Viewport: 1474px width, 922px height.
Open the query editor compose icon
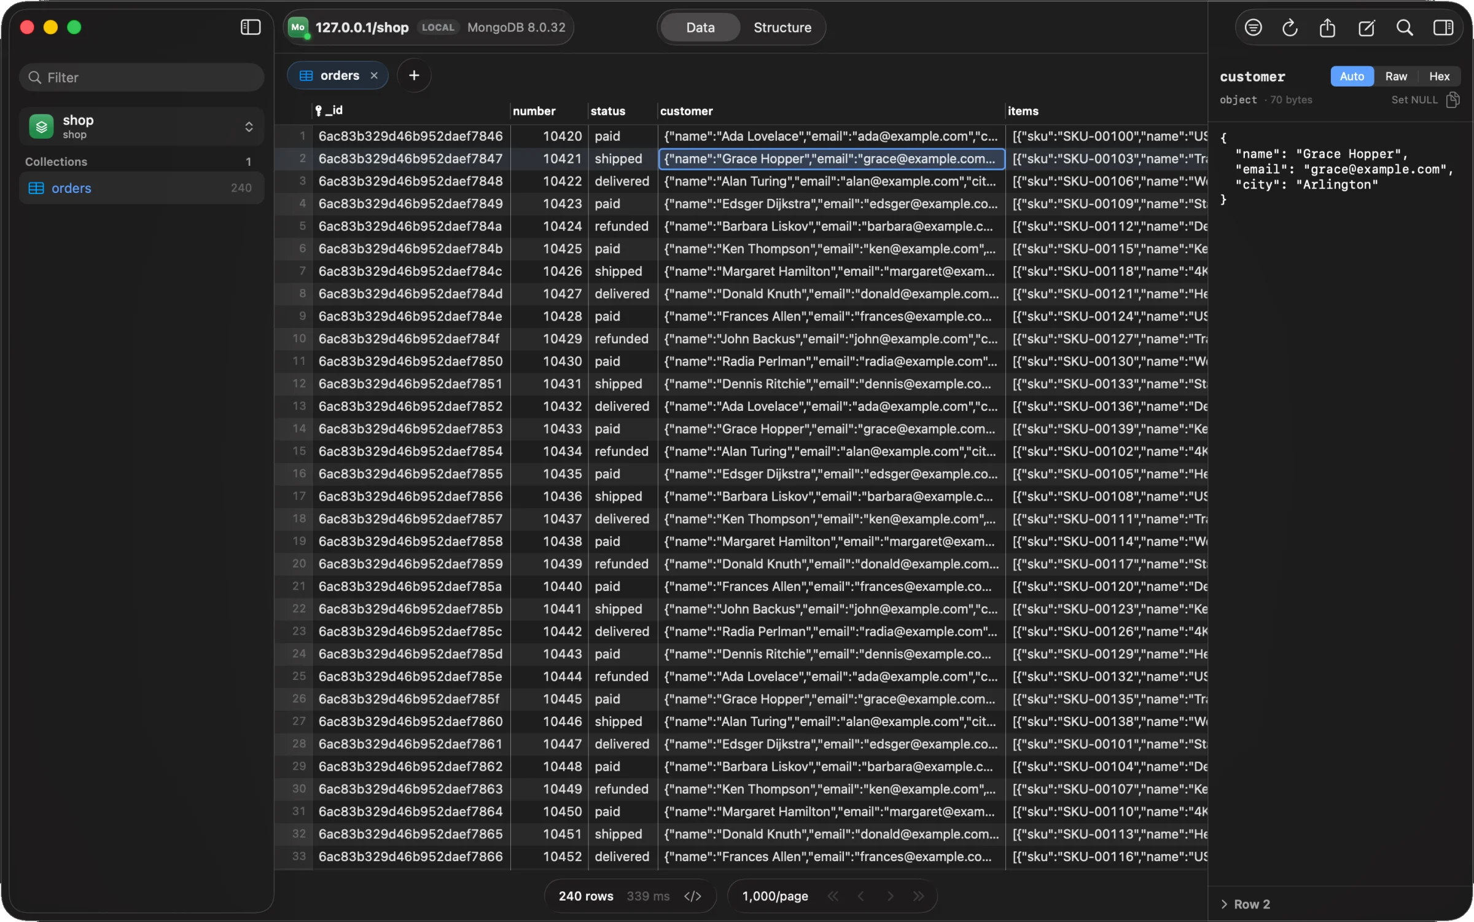click(x=1367, y=28)
